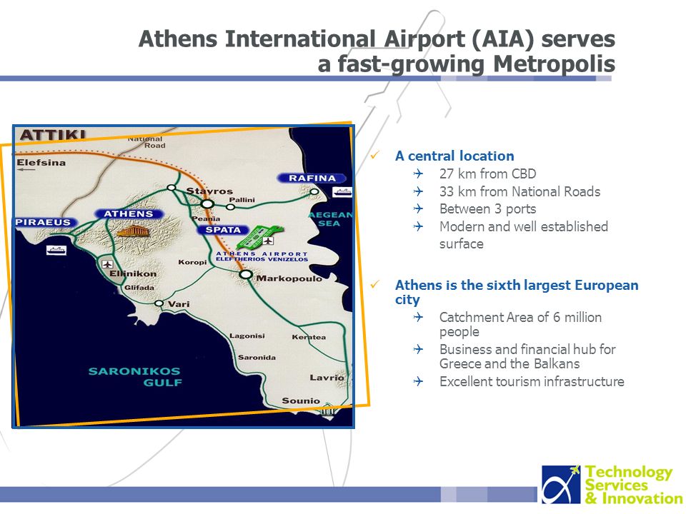Click the 'Pallini' map label
This screenshot has height=514, width=686.
point(242,200)
